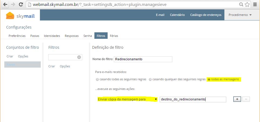Click the page reload icon
Image resolution: width=260 pixels, height=122 pixels.
21,5
